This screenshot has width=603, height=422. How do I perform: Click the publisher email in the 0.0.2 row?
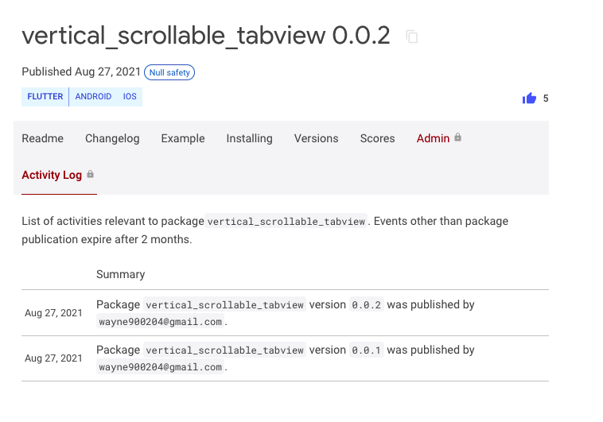161,322
